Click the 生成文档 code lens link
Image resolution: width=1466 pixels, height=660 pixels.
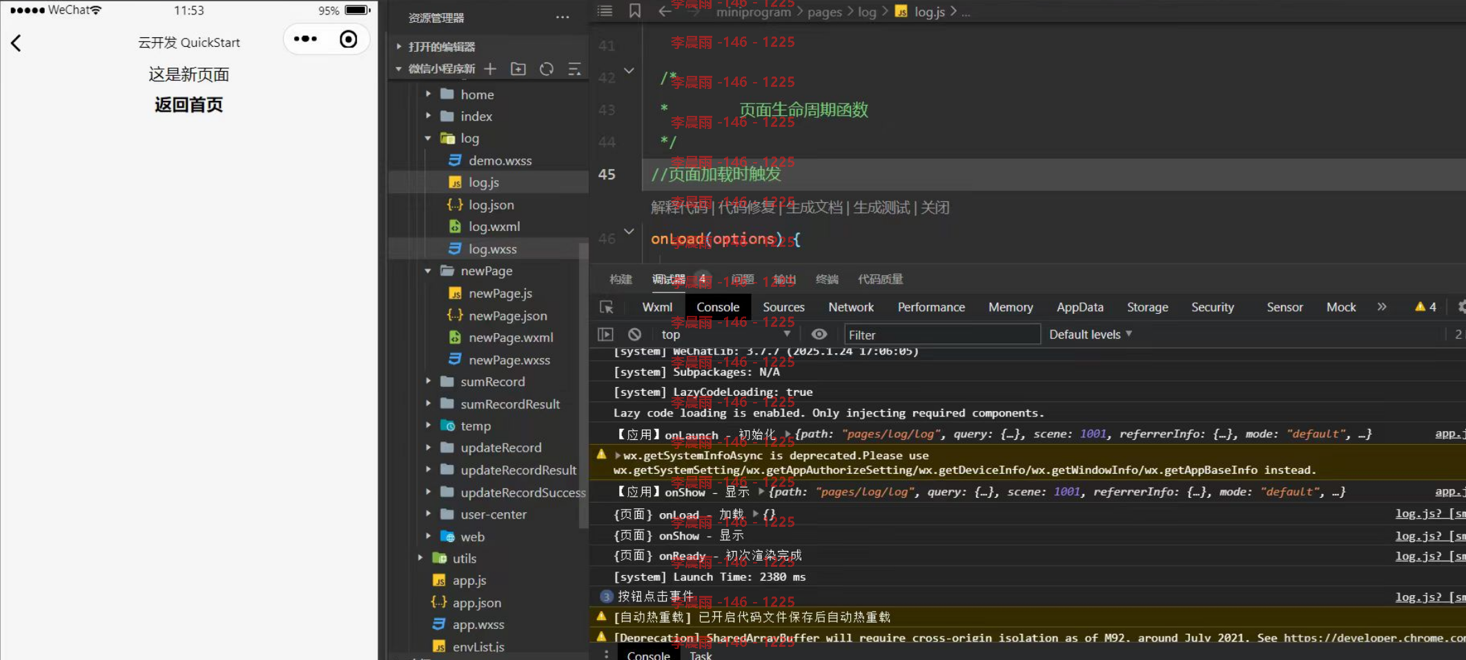tap(814, 208)
